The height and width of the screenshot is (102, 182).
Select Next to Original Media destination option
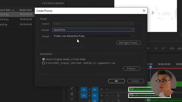pyautogui.click(x=44, y=59)
